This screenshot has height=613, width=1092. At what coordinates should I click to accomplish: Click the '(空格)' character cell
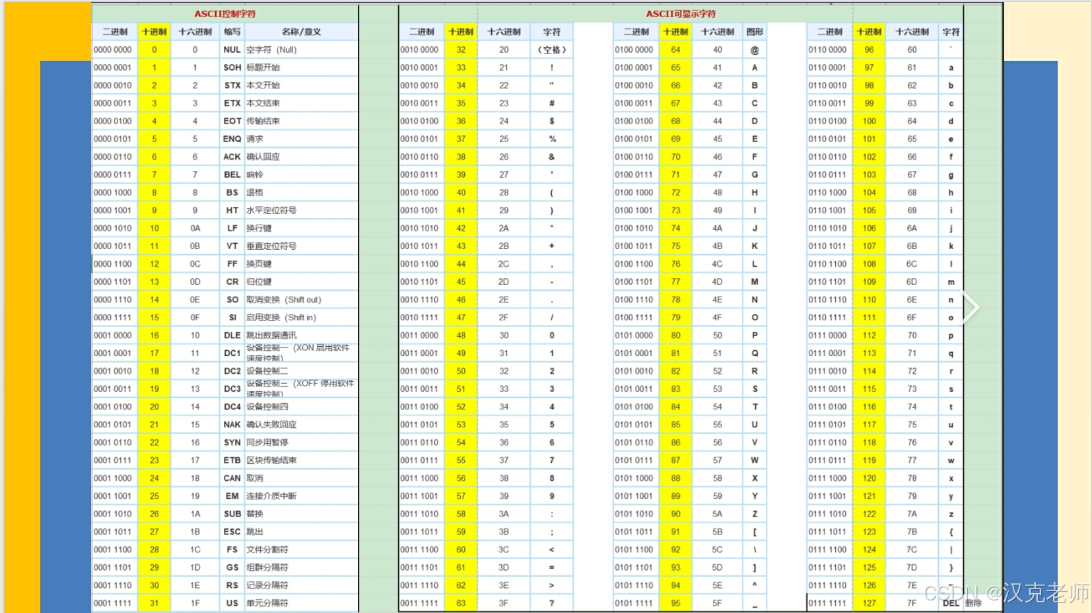click(551, 50)
